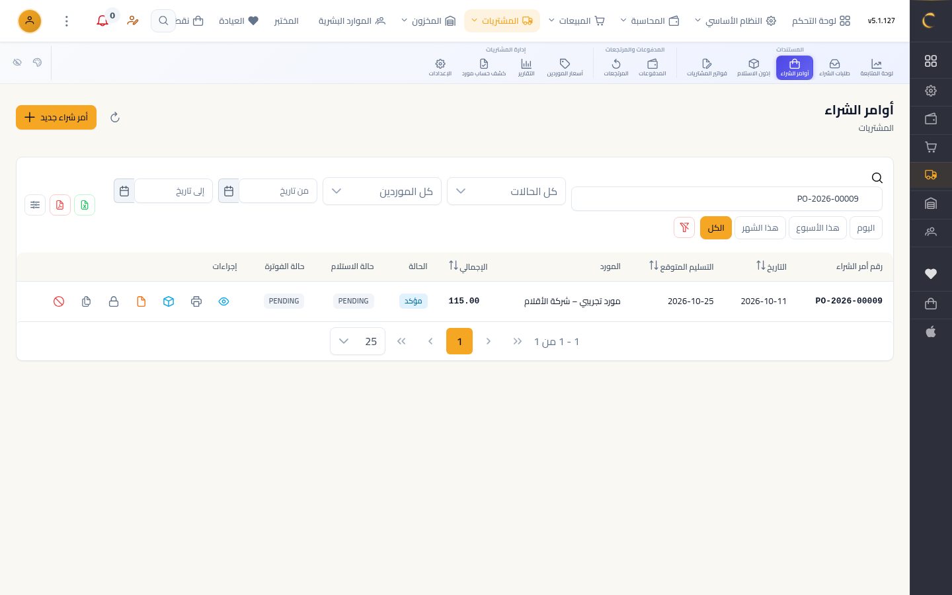The image size is (952, 595).
Task: Toggle hide toolbar eye-slash icon
Action: tap(17, 62)
